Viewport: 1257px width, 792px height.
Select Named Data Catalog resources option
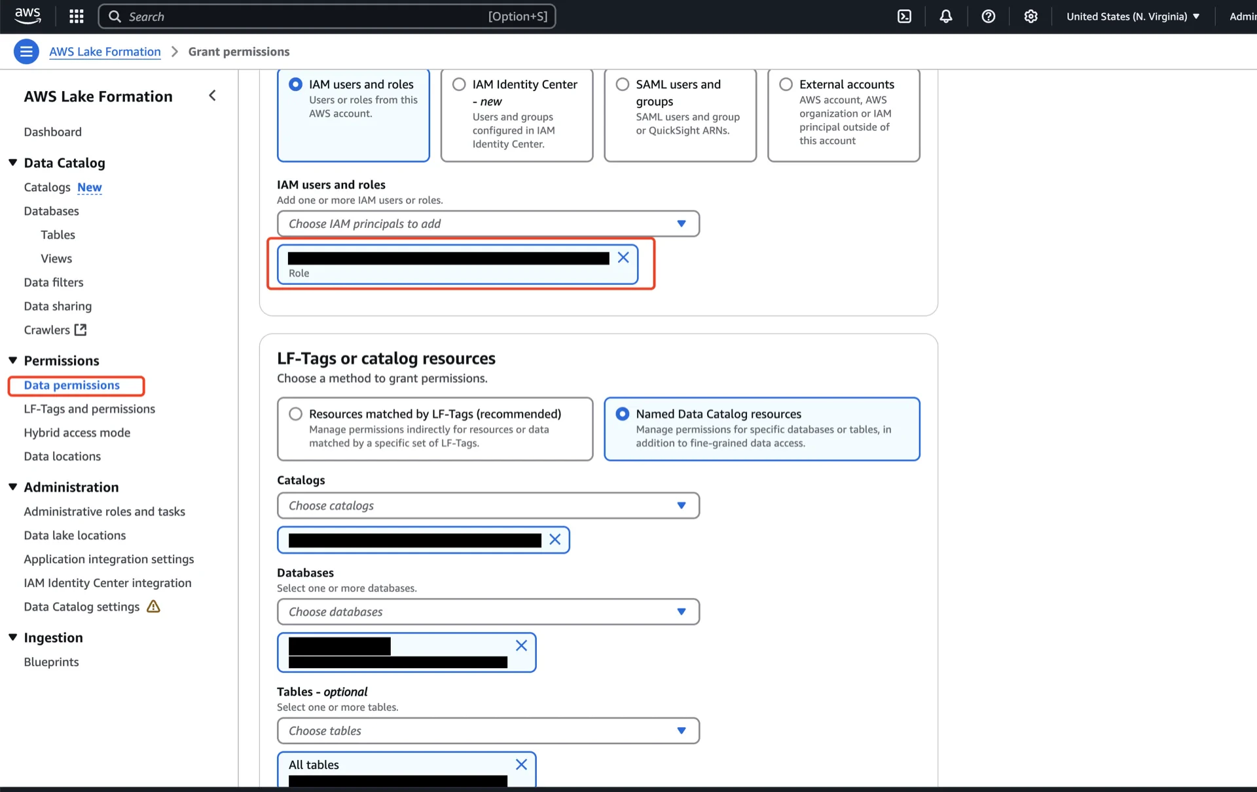762,429
